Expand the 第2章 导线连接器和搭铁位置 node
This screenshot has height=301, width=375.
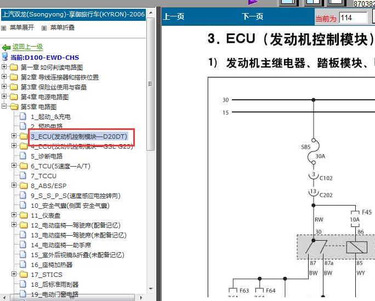tap(4, 77)
